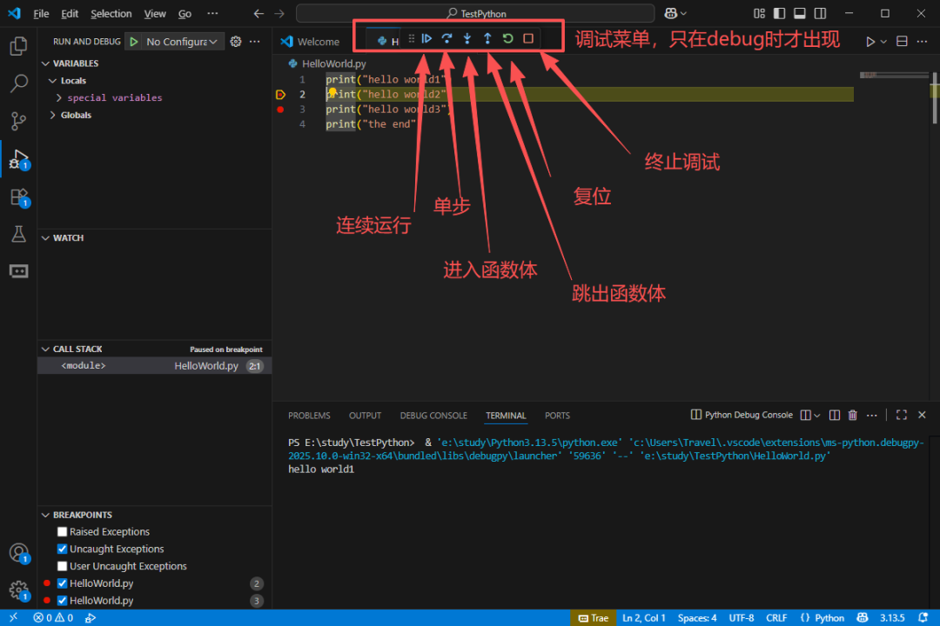Screen dimensions: 940x626
Task: Toggle the primary side bar layout icon
Action: tap(779, 13)
